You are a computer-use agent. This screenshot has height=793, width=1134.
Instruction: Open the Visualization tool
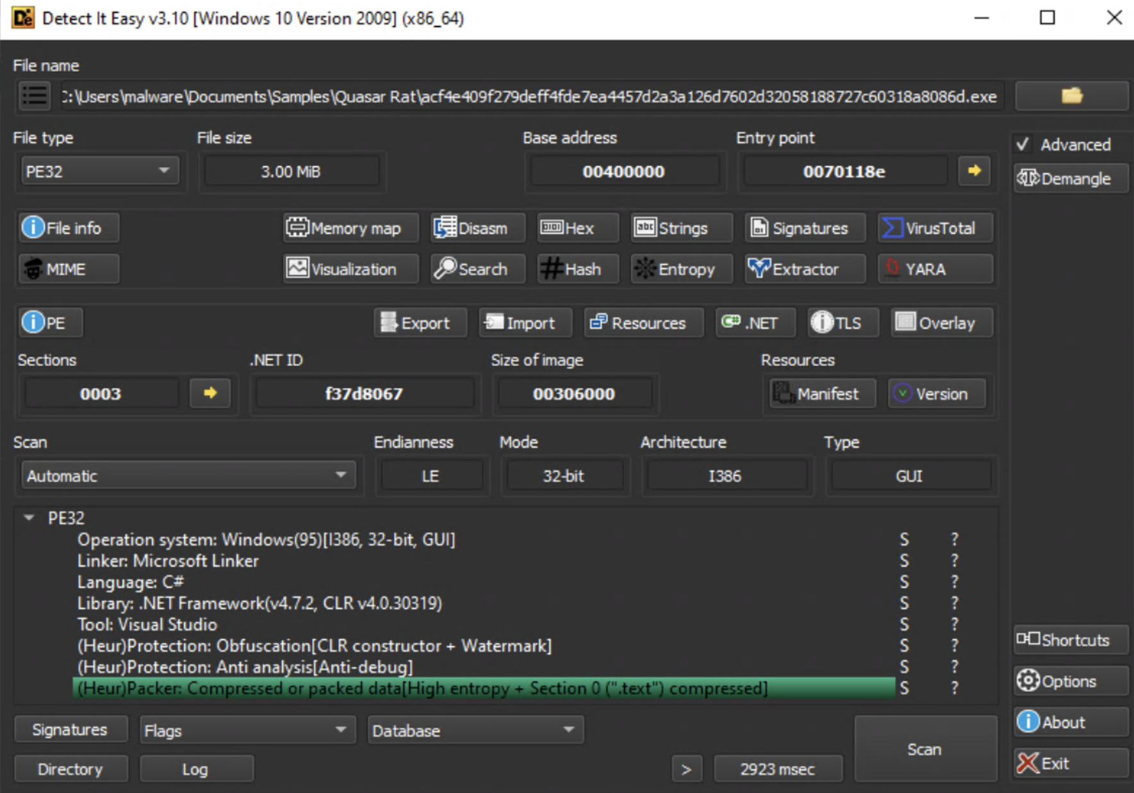click(351, 269)
